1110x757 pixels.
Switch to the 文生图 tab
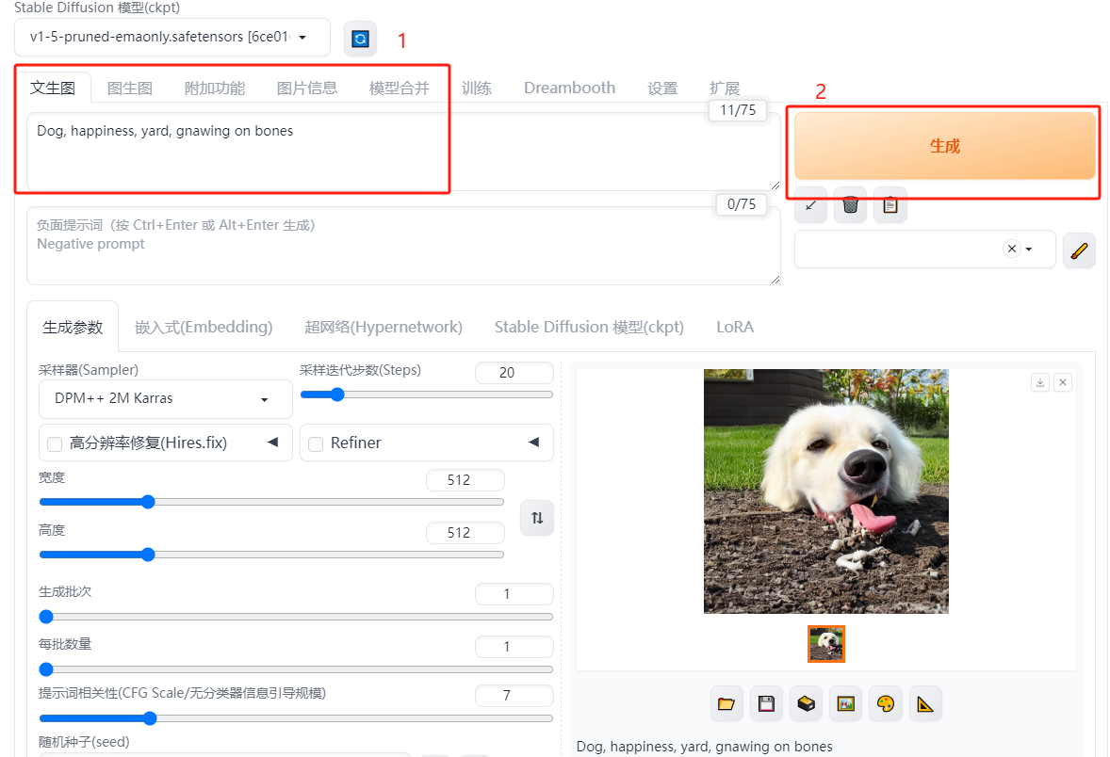[53, 89]
